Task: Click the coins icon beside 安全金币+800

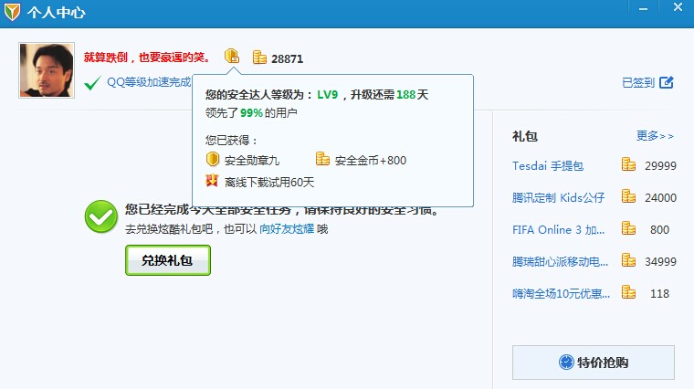Action: tap(322, 159)
